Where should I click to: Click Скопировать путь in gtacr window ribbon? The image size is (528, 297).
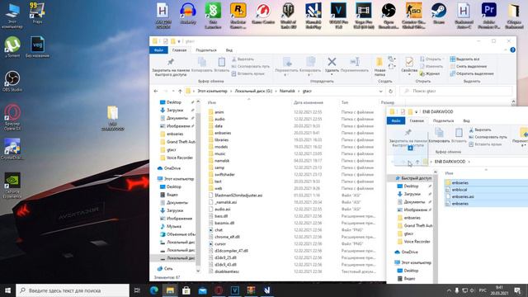pos(251,66)
